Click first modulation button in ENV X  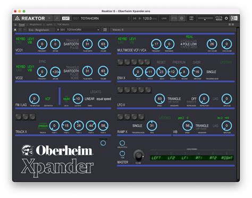click(x=120, y=62)
